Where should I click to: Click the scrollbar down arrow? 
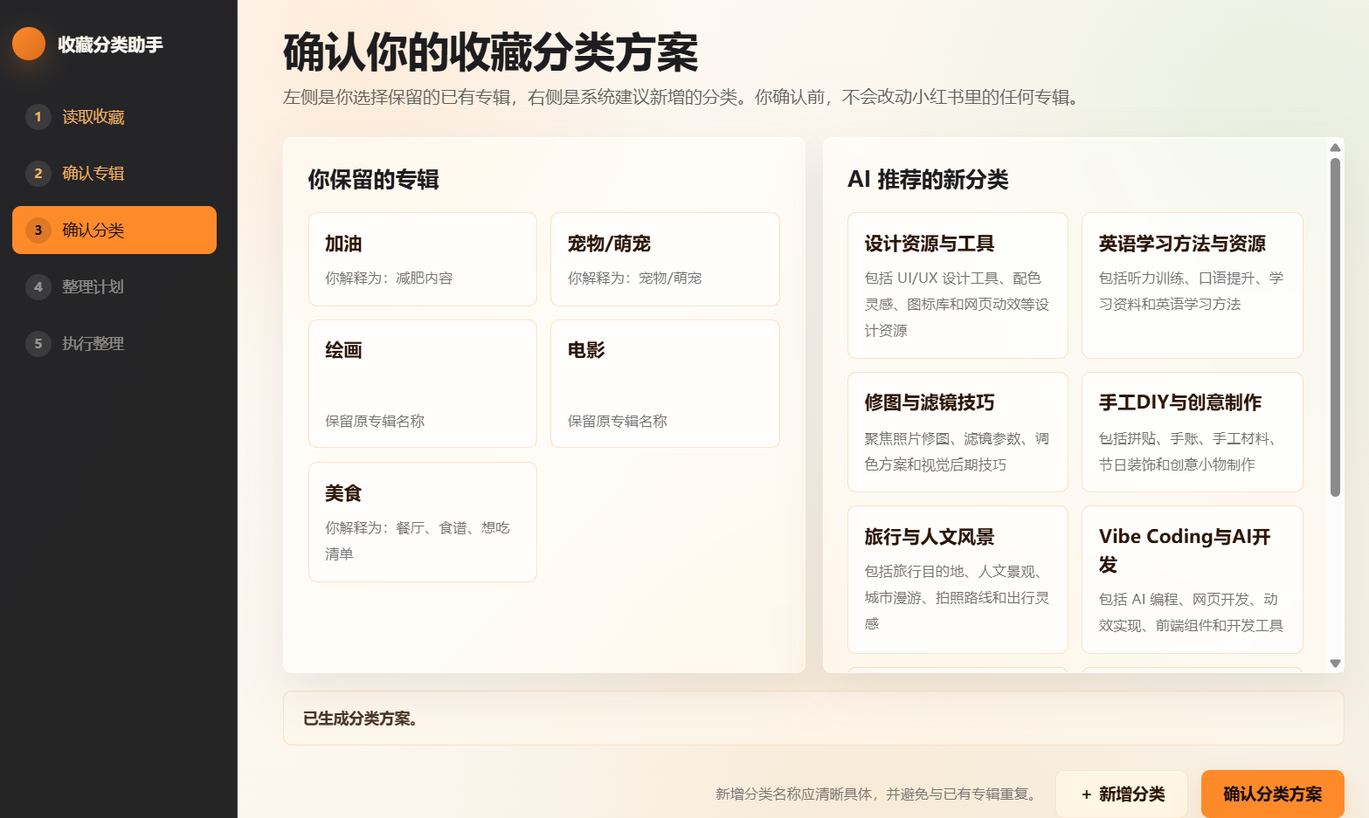click(x=1335, y=663)
